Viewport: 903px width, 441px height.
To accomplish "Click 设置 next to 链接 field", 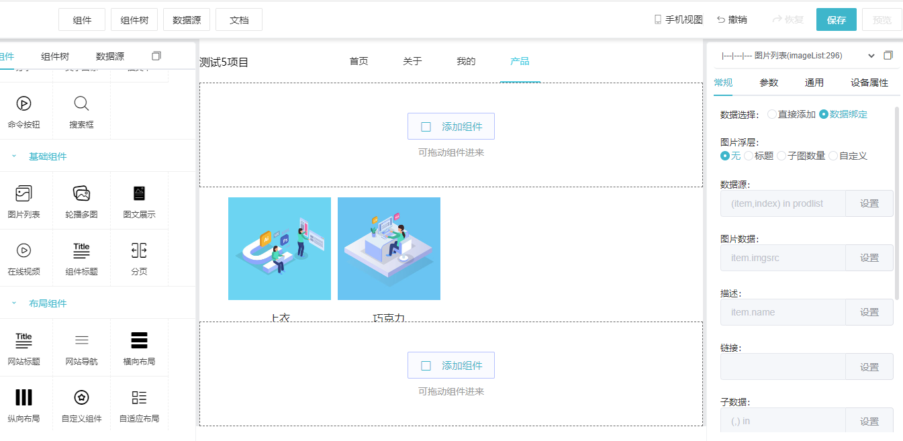I will point(869,366).
